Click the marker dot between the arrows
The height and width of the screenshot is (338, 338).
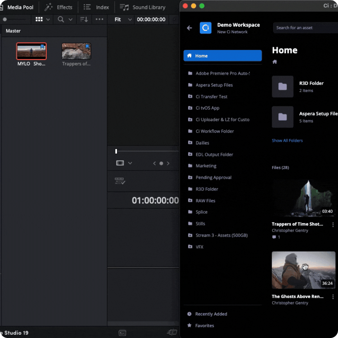(x=161, y=164)
